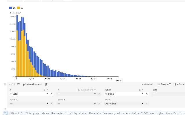Clear the Y field with its x icon
Screen dimensions: 185x115
pos(99,94)
